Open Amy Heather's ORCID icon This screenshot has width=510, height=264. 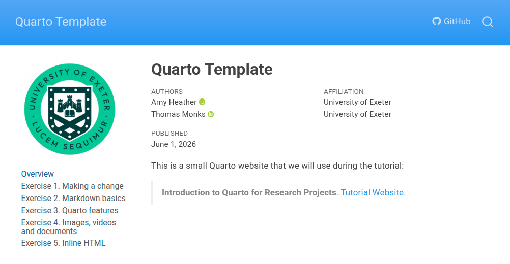[x=202, y=102]
